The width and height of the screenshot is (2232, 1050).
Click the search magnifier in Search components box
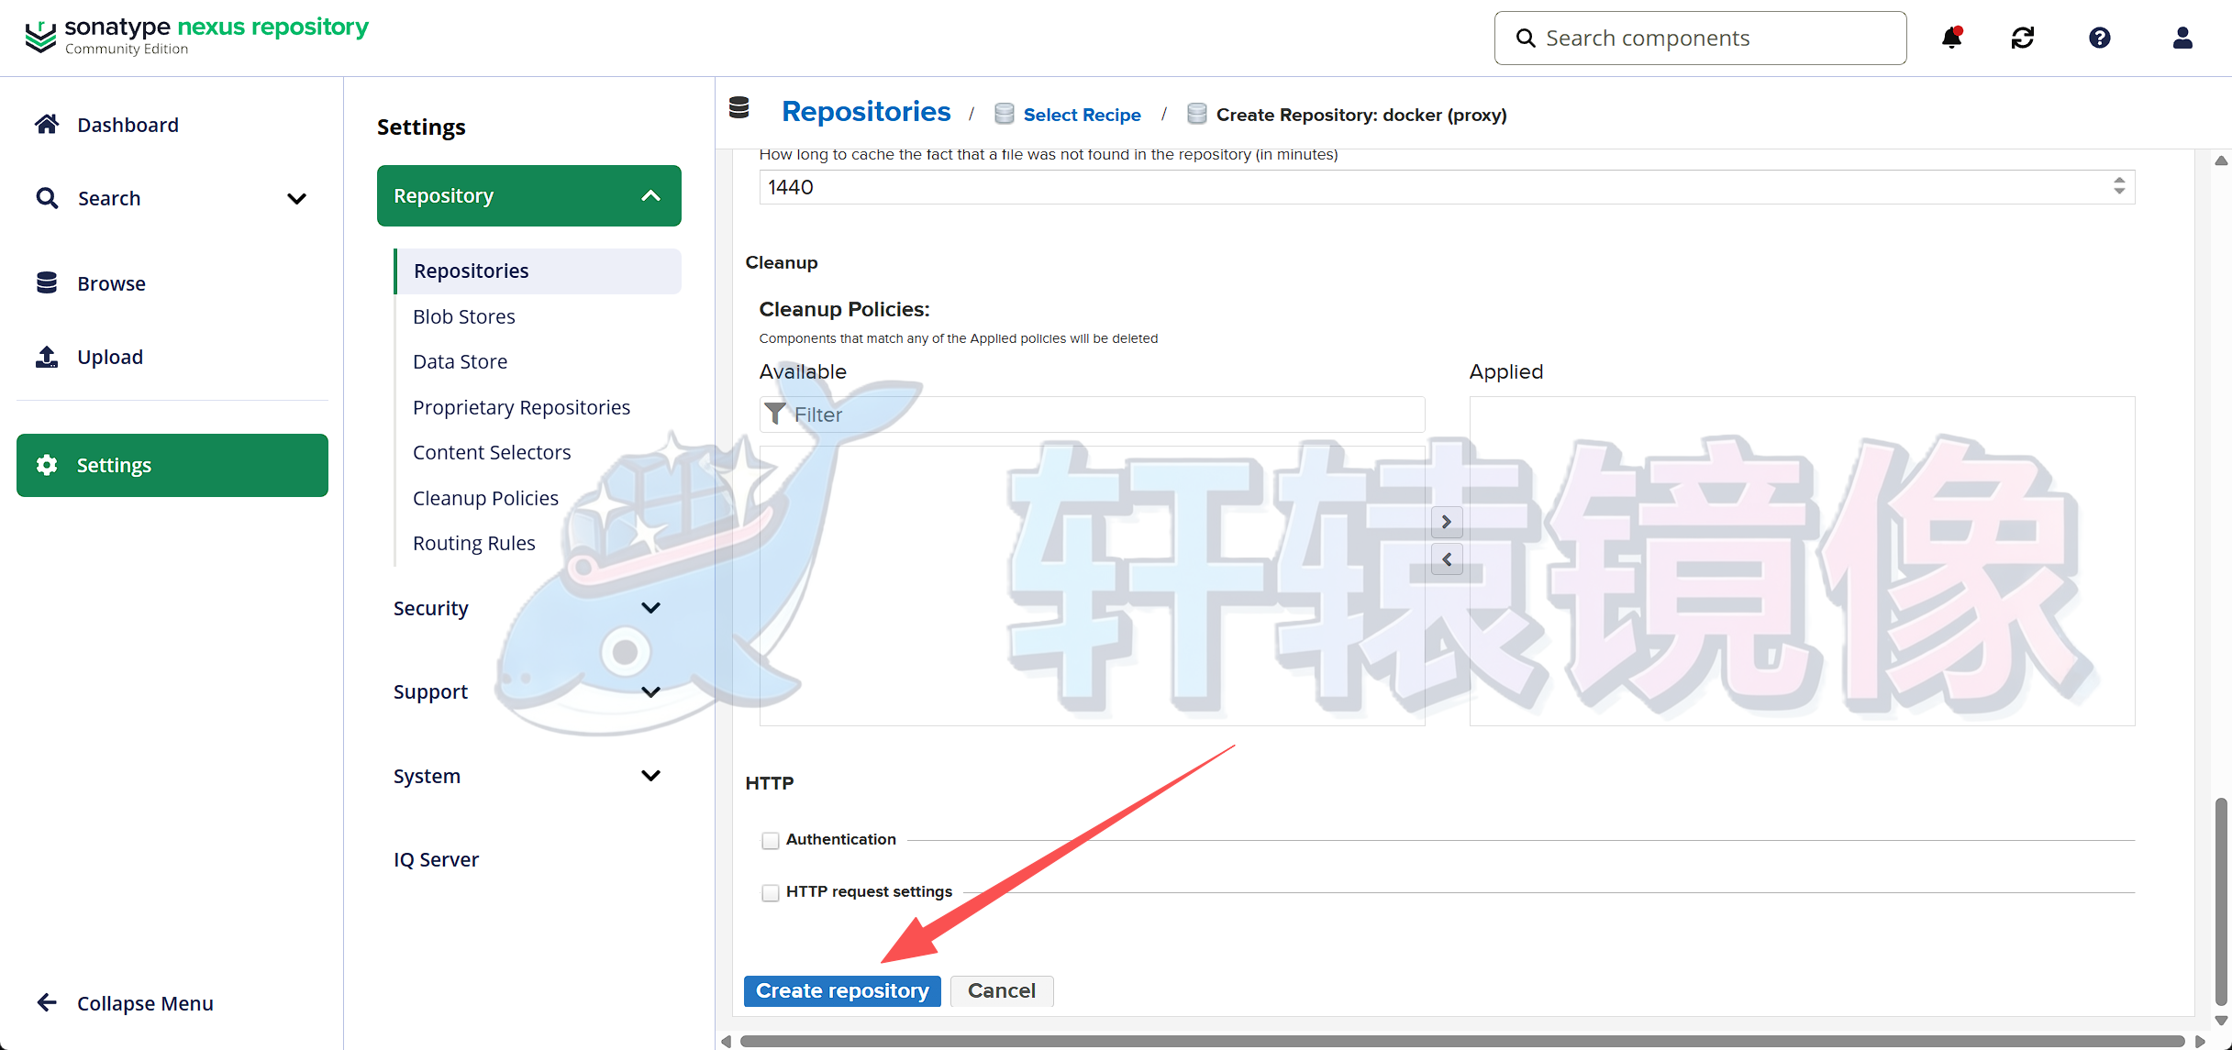1526,38
